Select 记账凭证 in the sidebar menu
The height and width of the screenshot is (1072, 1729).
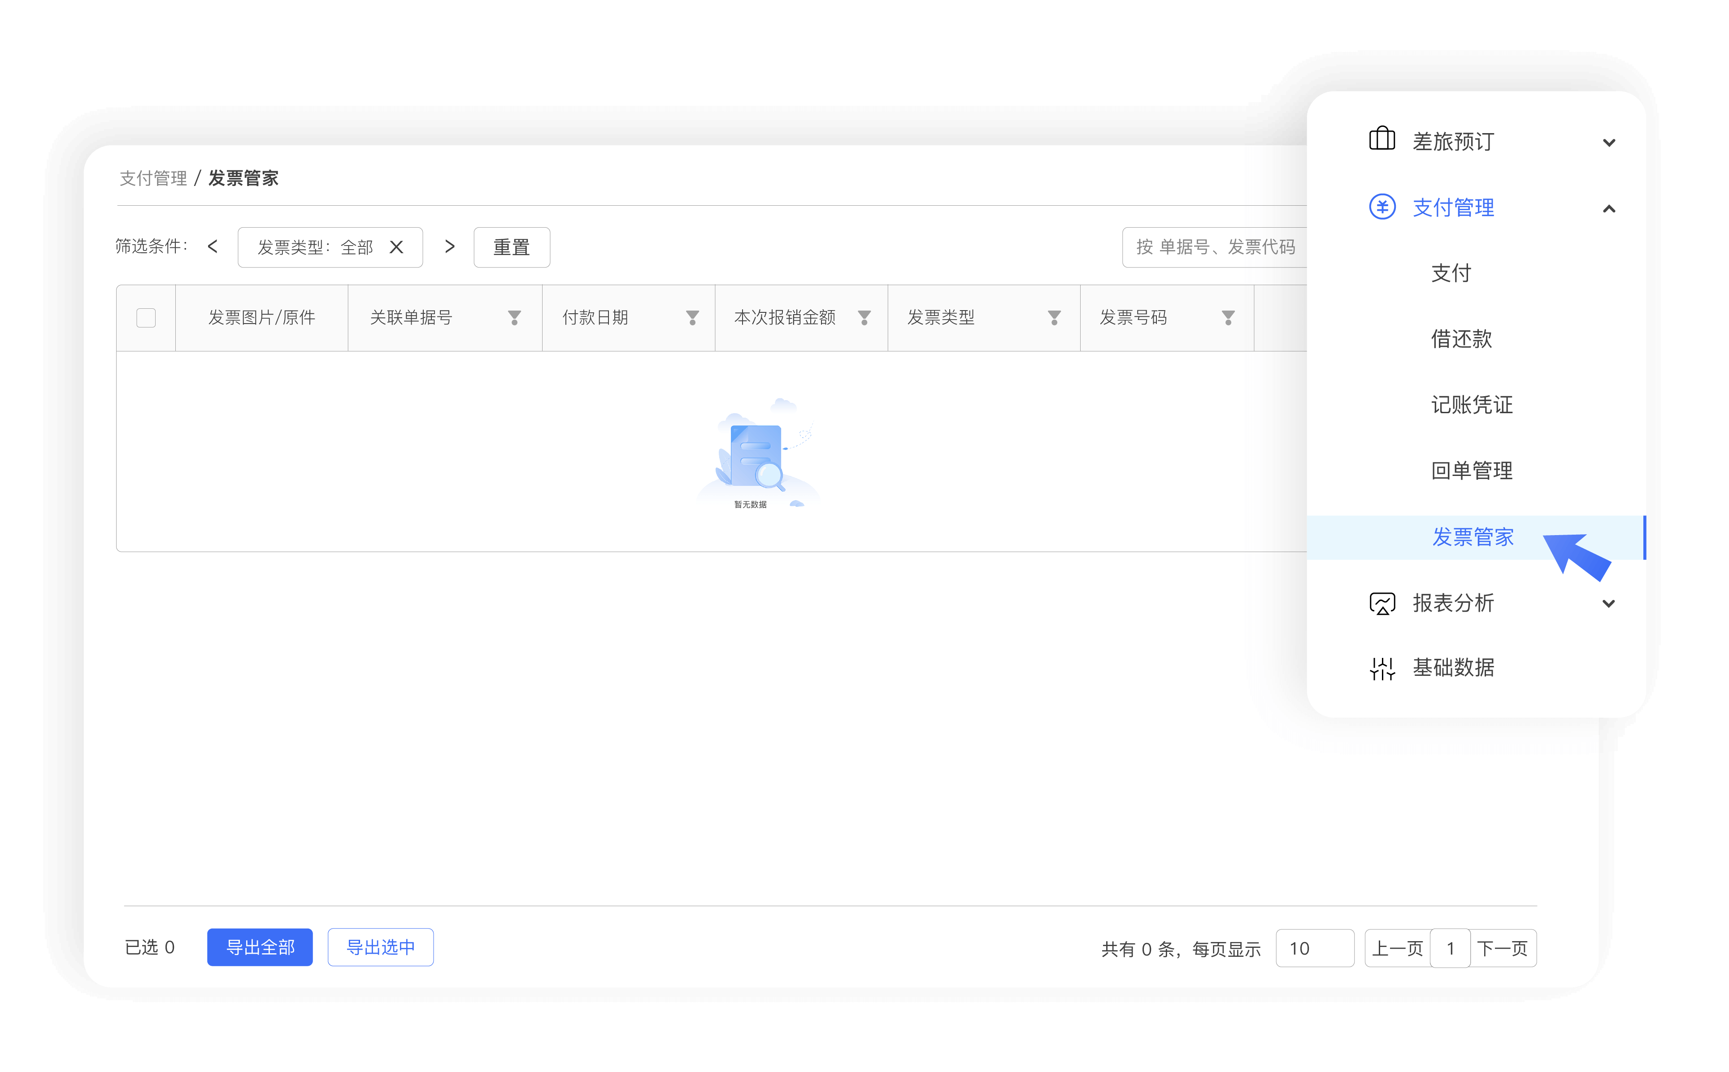(1472, 404)
